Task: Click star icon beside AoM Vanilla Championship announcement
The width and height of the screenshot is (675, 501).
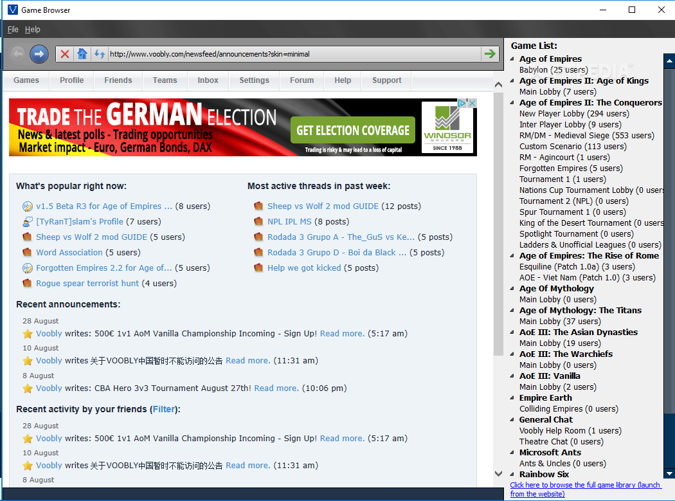Action: (28, 334)
